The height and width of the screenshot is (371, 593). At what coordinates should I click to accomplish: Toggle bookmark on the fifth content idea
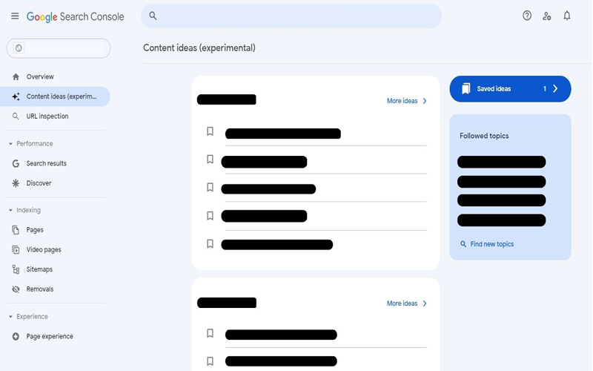[210, 243]
